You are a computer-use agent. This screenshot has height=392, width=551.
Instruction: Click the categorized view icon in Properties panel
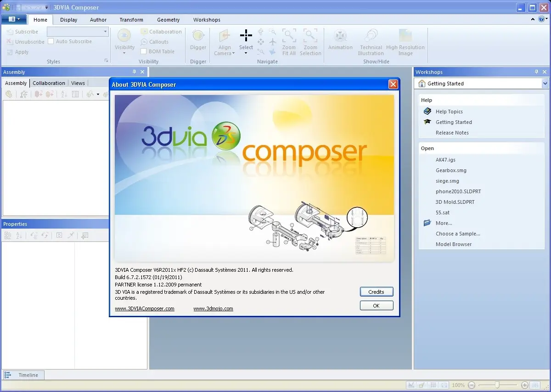coord(8,235)
